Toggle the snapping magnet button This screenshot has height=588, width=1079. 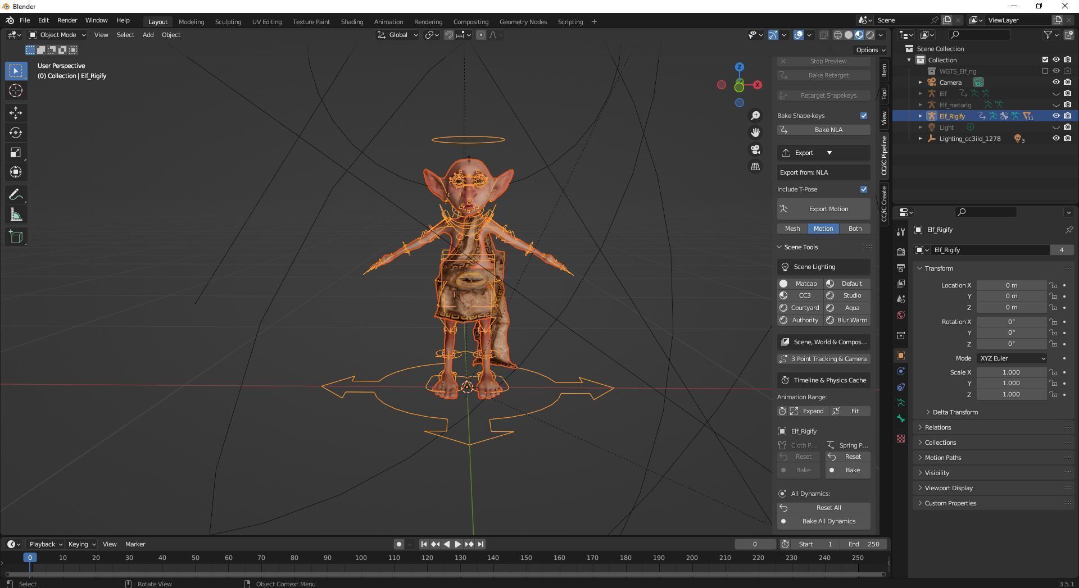pyautogui.click(x=449, y=35)
